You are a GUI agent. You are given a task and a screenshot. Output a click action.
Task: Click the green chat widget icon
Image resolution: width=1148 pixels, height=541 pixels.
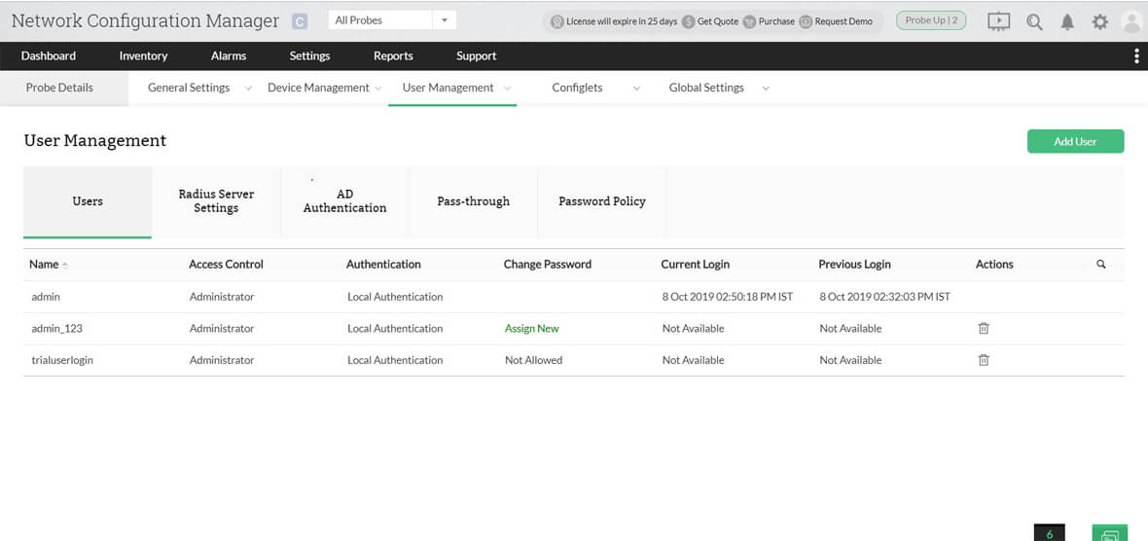point(1109,533)
